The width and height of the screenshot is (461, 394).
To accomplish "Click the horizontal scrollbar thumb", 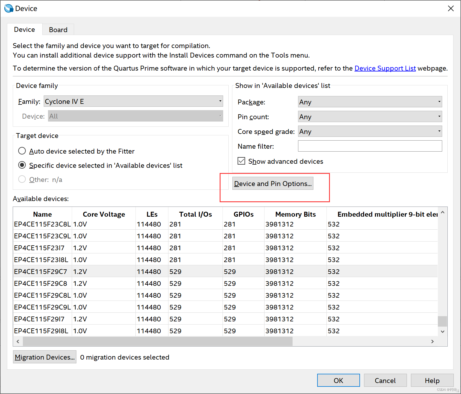I will pyautogui.click(x=158, y=341).
